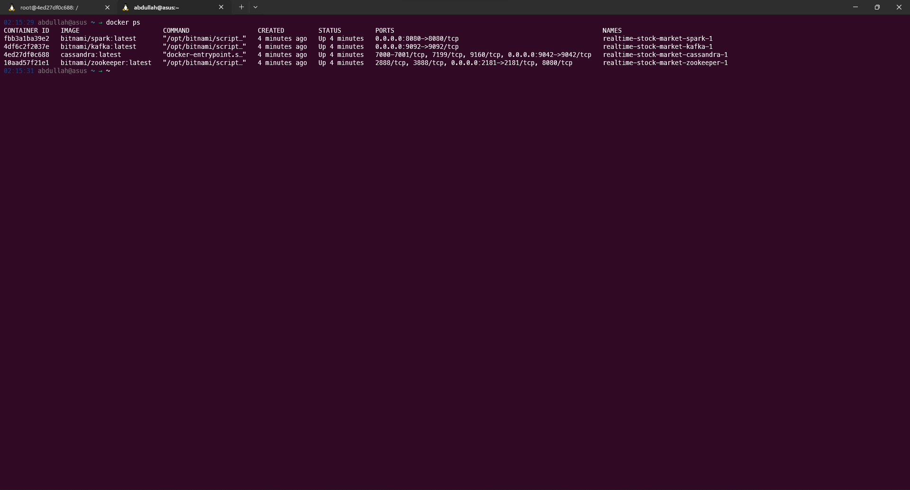Click port mapping 0.0.0.0:8080->8080/tcp

tap(417, 38)
